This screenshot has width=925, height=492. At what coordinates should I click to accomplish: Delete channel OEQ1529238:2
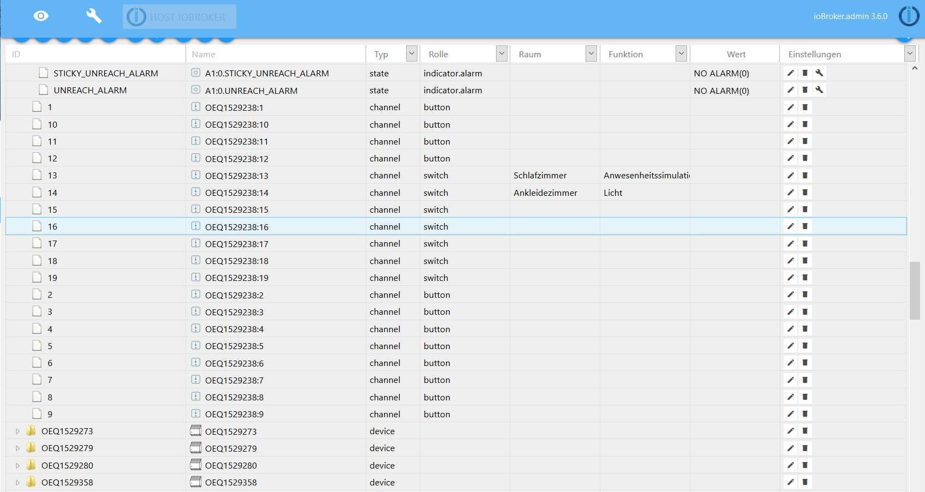click(x=805, y=295)
